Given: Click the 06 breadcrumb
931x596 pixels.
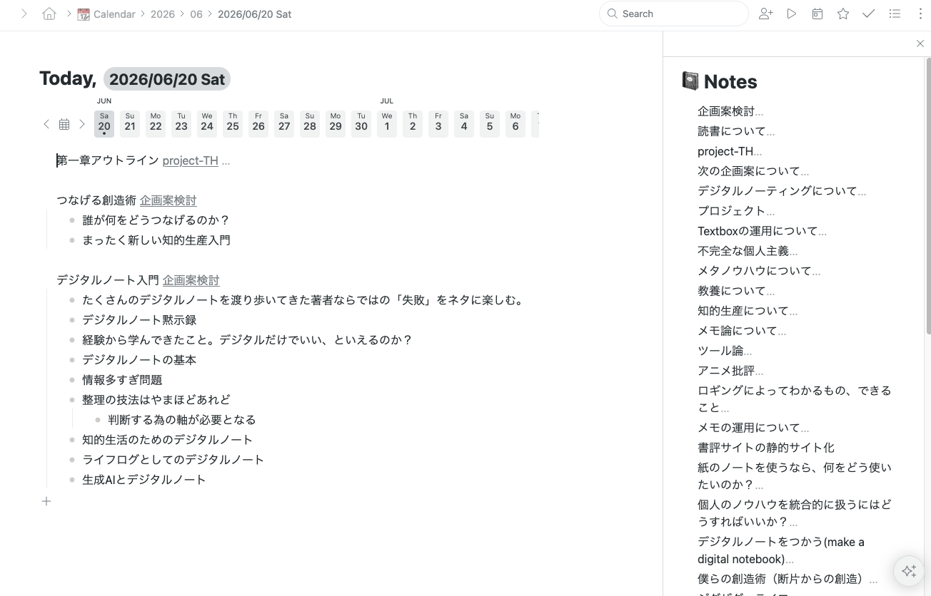Looking at the screenshot, I should (x=196, y=14).
